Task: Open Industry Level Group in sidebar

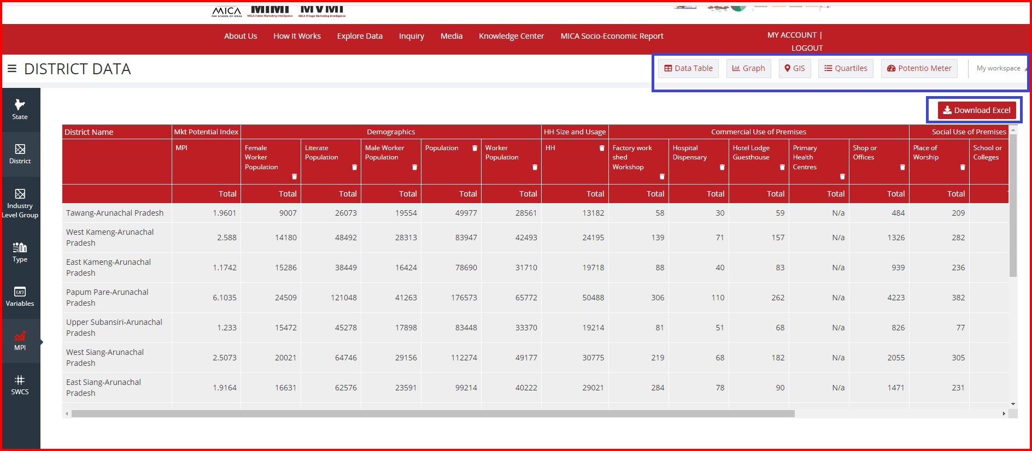Action: 20,203
